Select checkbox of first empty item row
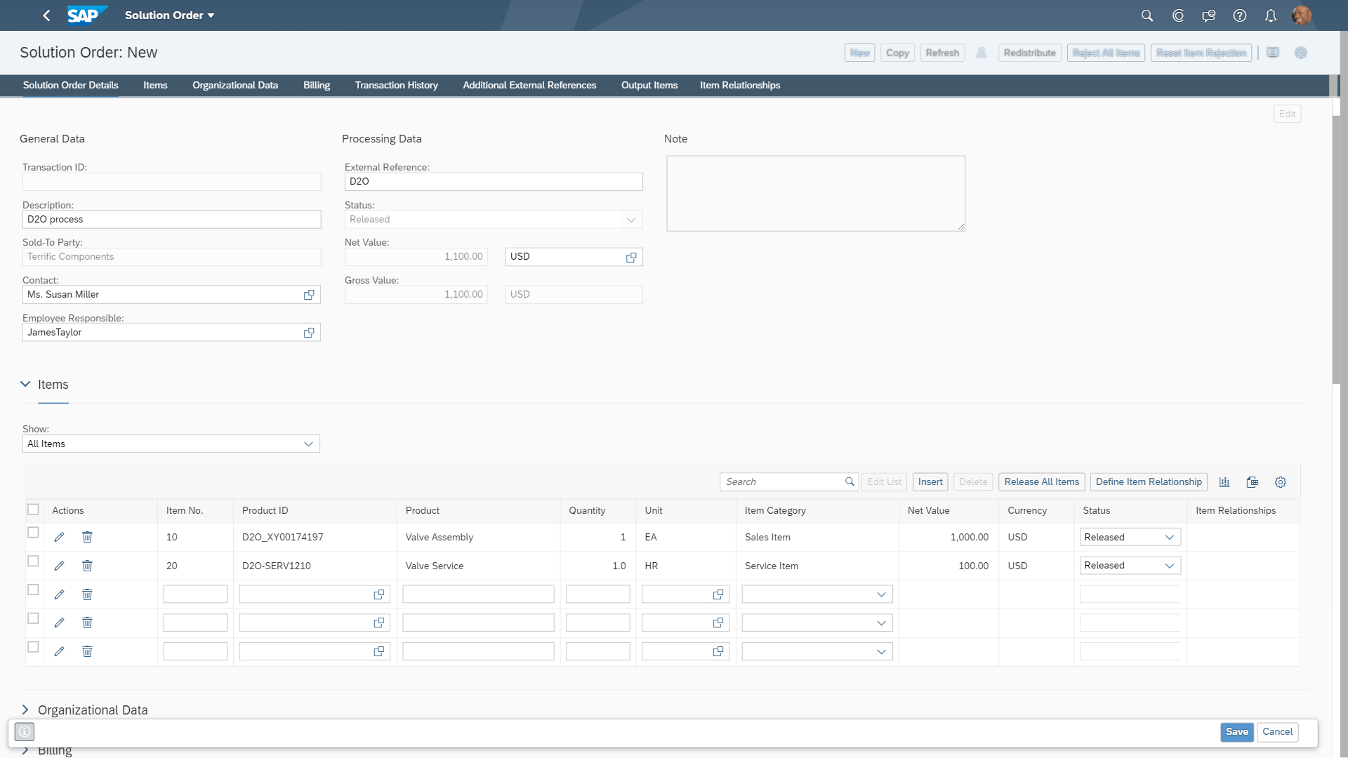Screen dimensions: 1348x758 tap(33, 590)
